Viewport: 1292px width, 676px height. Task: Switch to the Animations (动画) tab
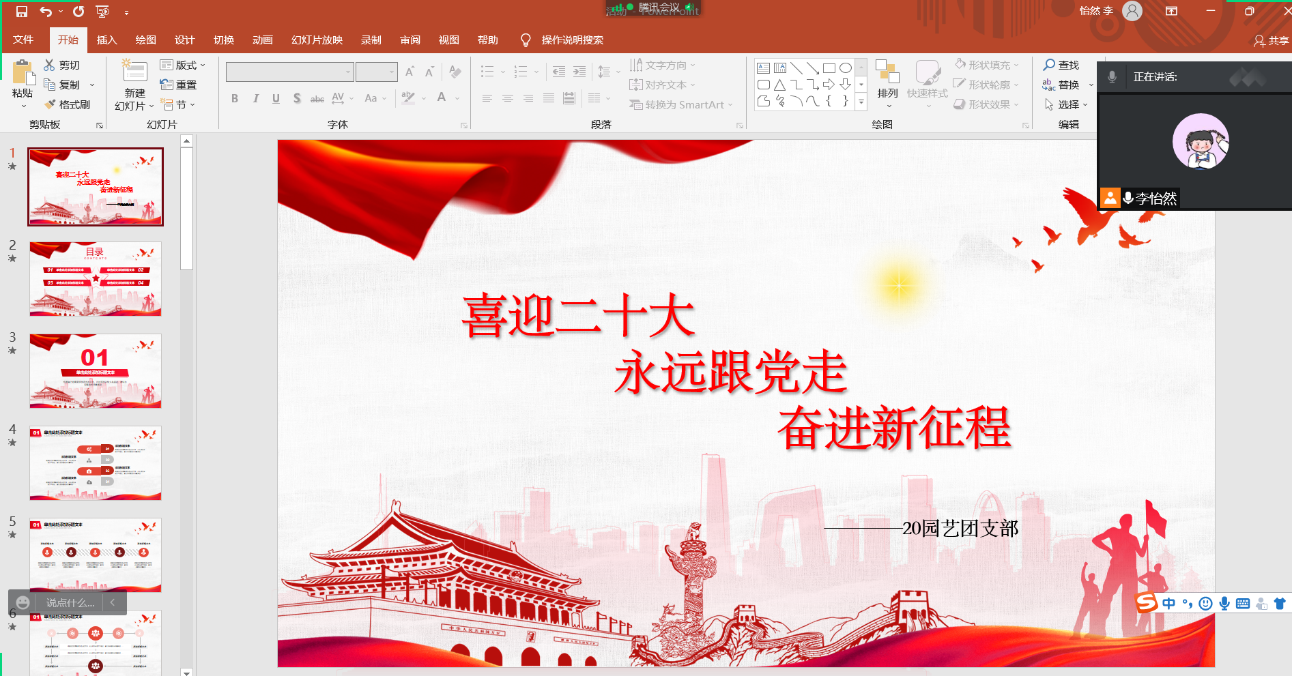tap(263, 40)
